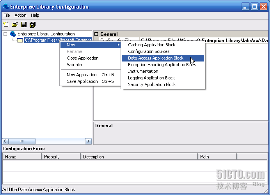Select Instrumentation submenu item
The height and width of the screenshot is (195, 270).
point(163,71)
